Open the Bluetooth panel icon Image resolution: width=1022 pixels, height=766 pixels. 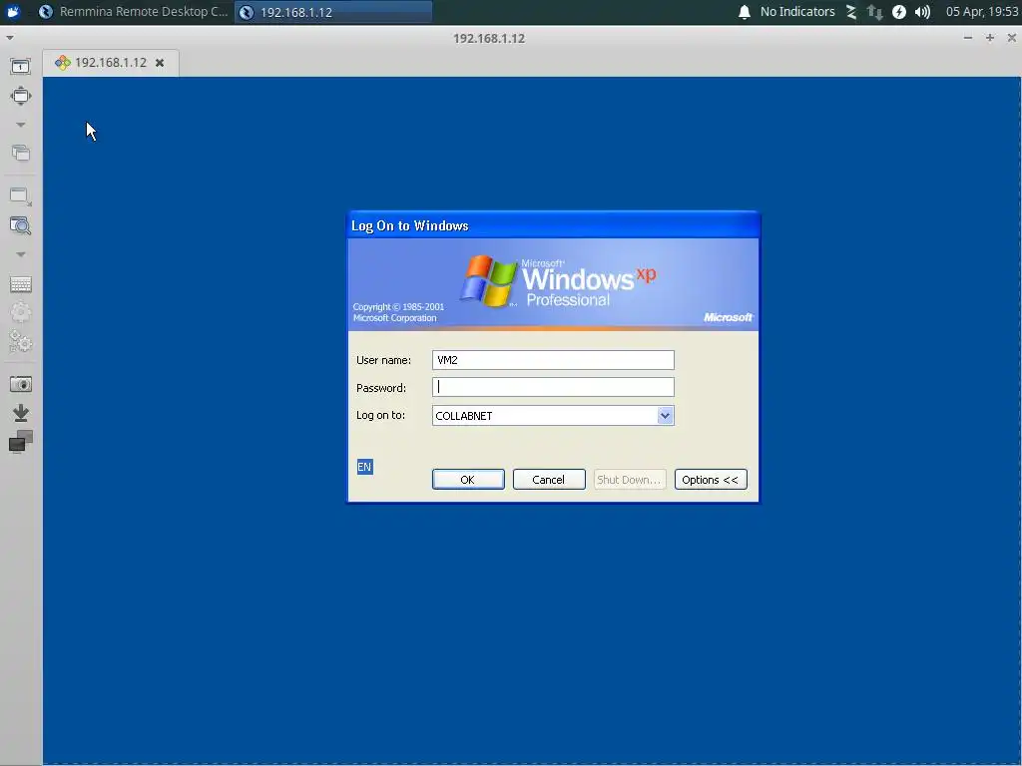pyautogui.click(x=851, y=12)
